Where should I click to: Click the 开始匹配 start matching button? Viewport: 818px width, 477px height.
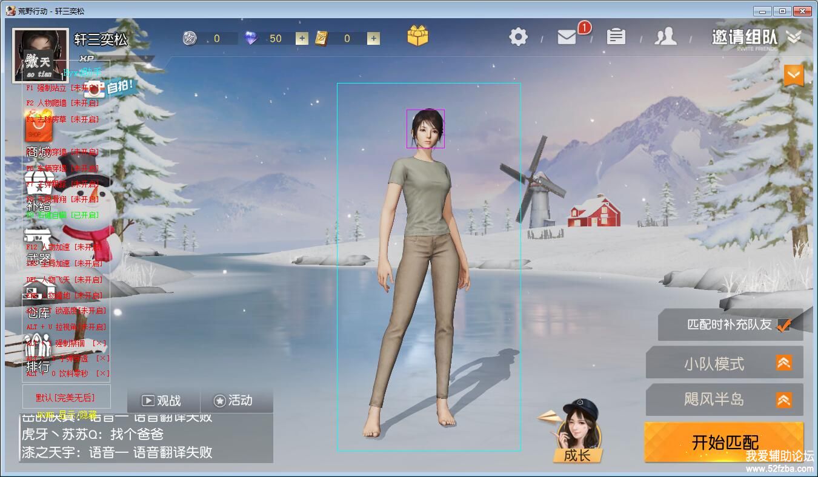724,442
